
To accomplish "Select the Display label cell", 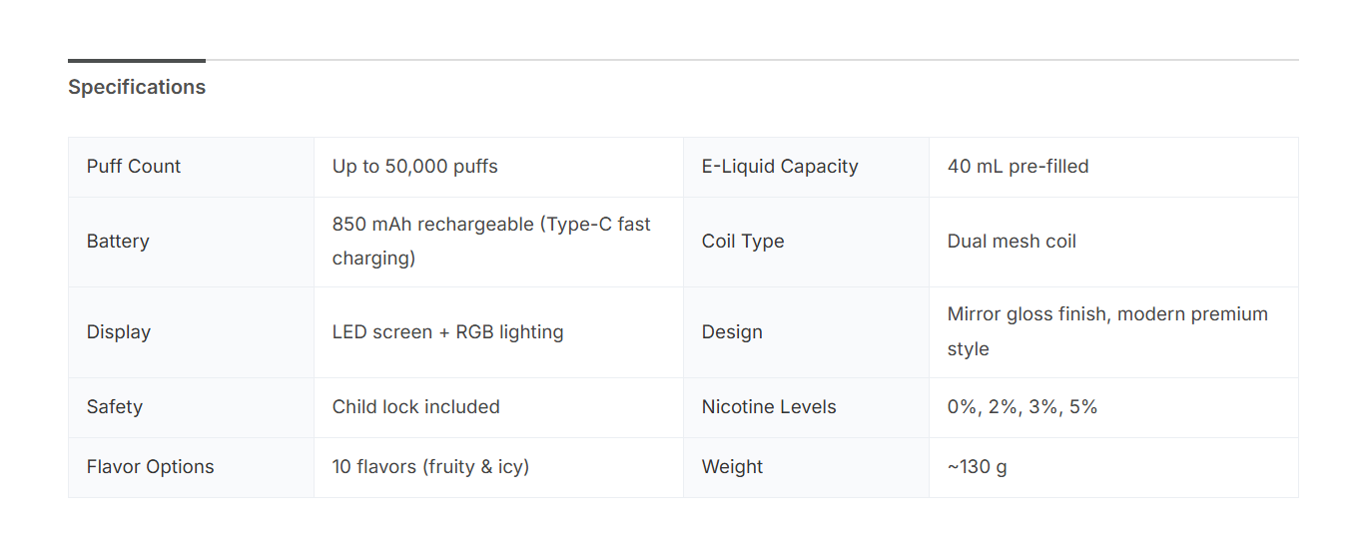I will click(119, 332).
